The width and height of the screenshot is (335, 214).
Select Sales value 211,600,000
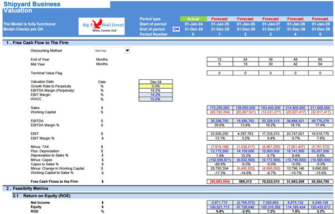[x=320, y=108]
